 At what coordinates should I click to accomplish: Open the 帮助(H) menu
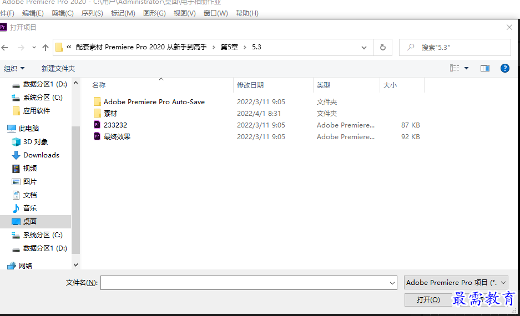tap(247, 13)
